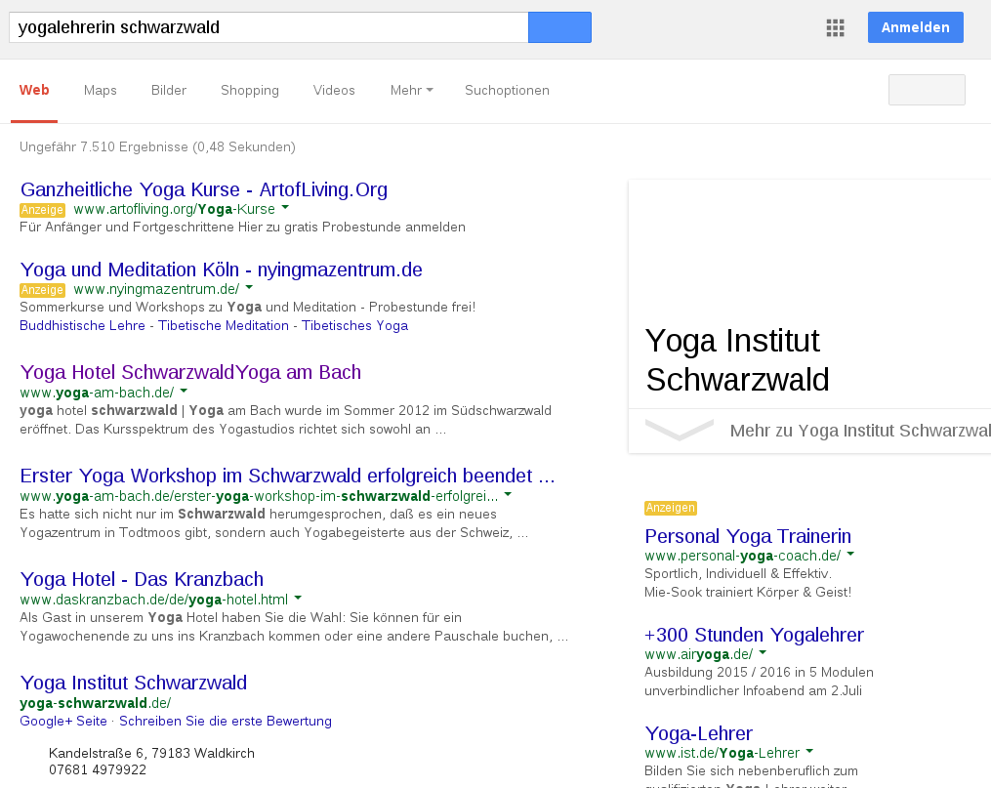The height and width of the screenshot is (788, 991).
Task: Click the Anzeigen label above sidebar ads
Action: coord(671,508)
